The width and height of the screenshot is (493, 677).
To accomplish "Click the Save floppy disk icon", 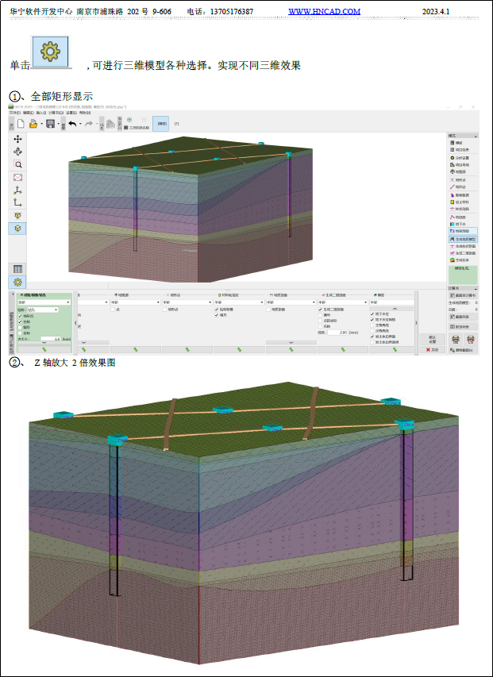I will point(50,124).
